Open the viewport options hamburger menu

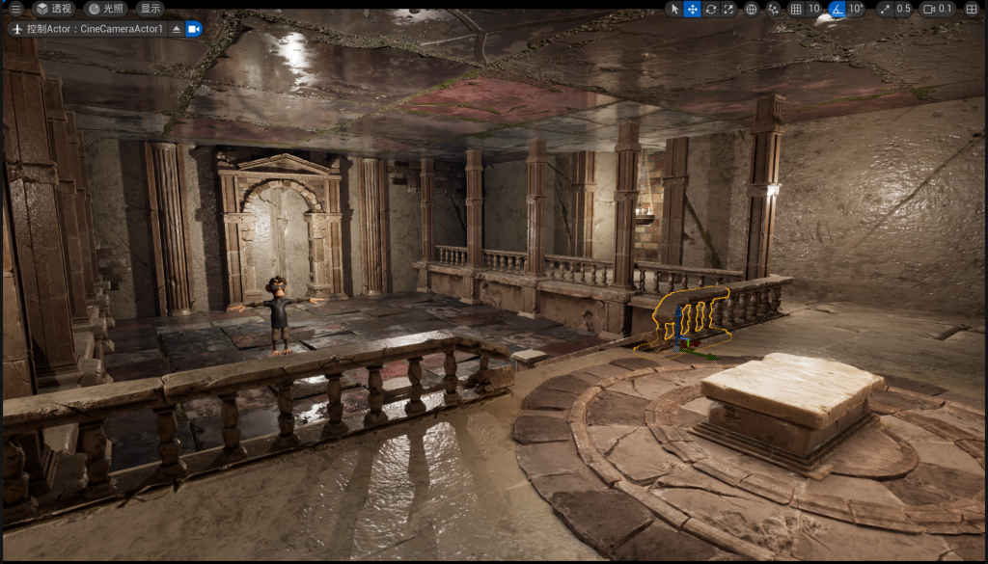(15, 9)
